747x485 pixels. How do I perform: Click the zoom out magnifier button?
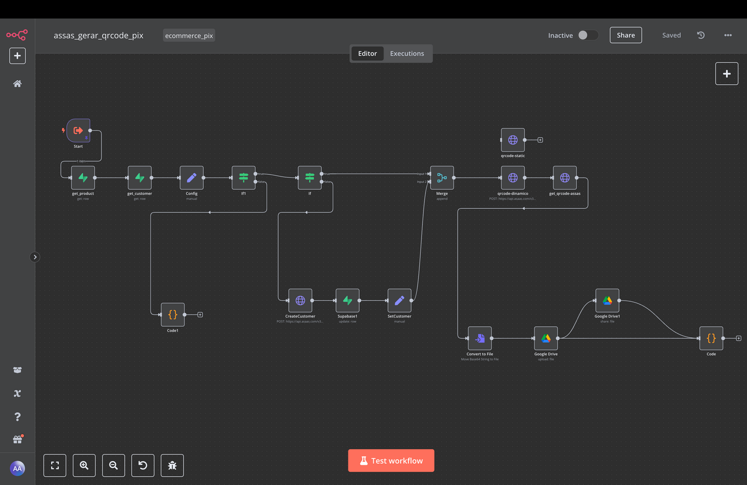(x=114, y=465)
